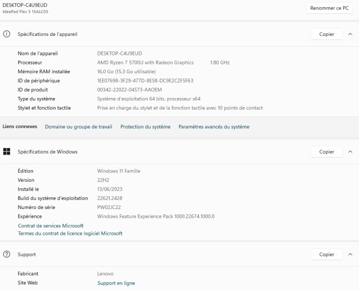Viewport: 359px width, 291px height.
Task: Click the Expérience label
Action: pyautogui.click(x=30, y=216)
